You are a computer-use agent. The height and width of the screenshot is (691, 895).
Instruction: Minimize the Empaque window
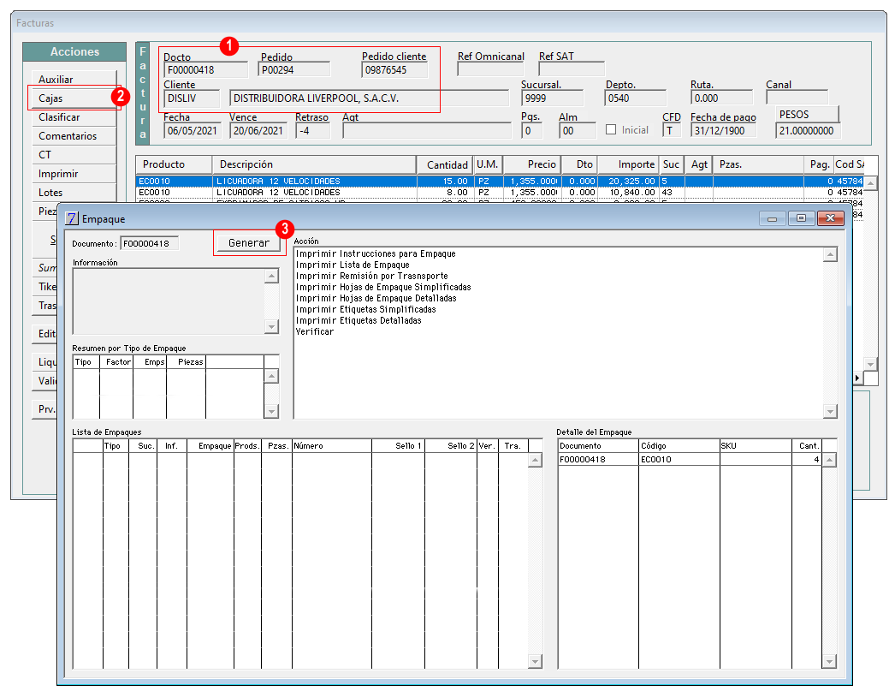773,218
